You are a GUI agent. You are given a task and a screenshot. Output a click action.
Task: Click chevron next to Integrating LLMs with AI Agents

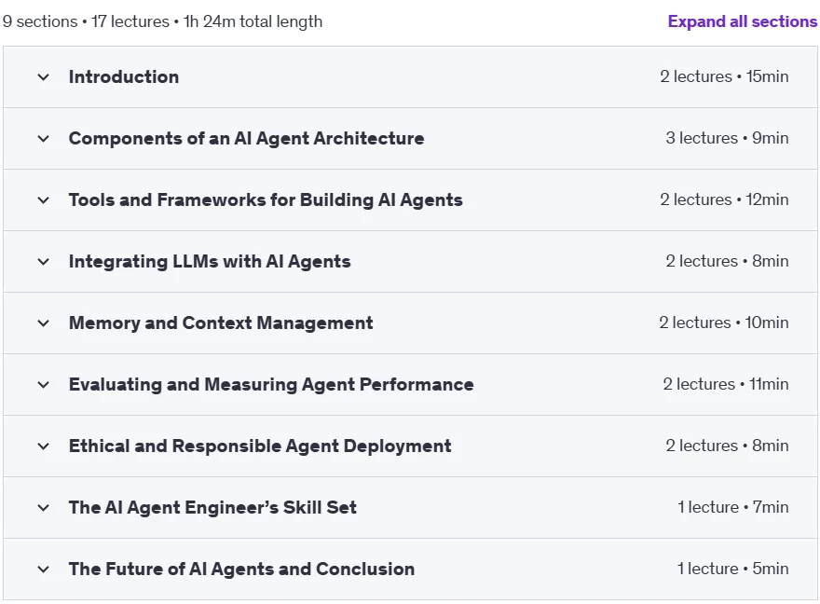pyautogui.click(x=44, y=262)
